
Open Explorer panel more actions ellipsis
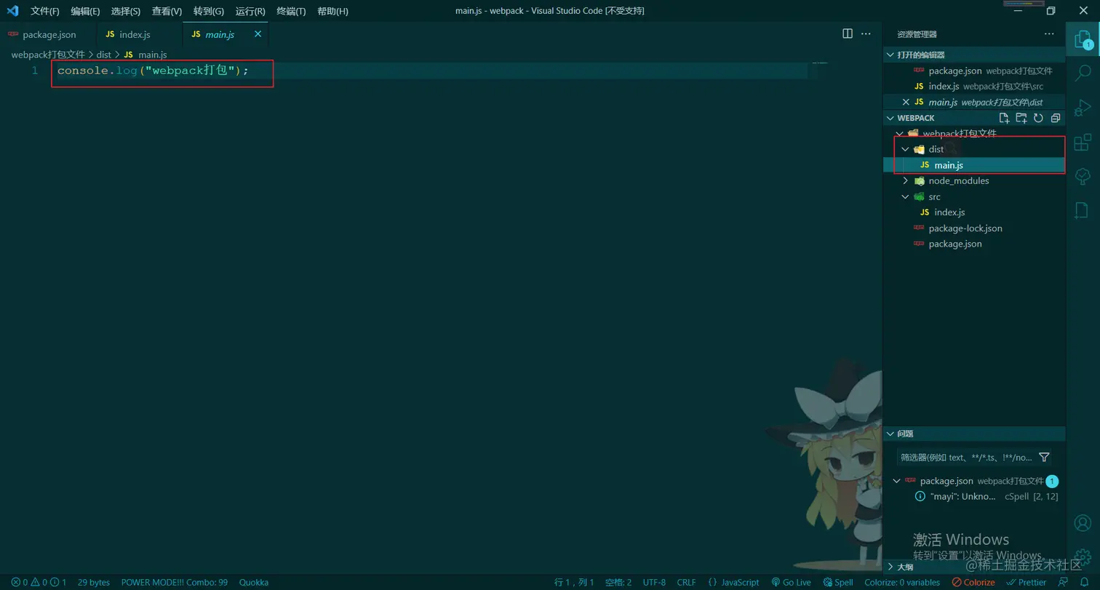[1049, 33]
